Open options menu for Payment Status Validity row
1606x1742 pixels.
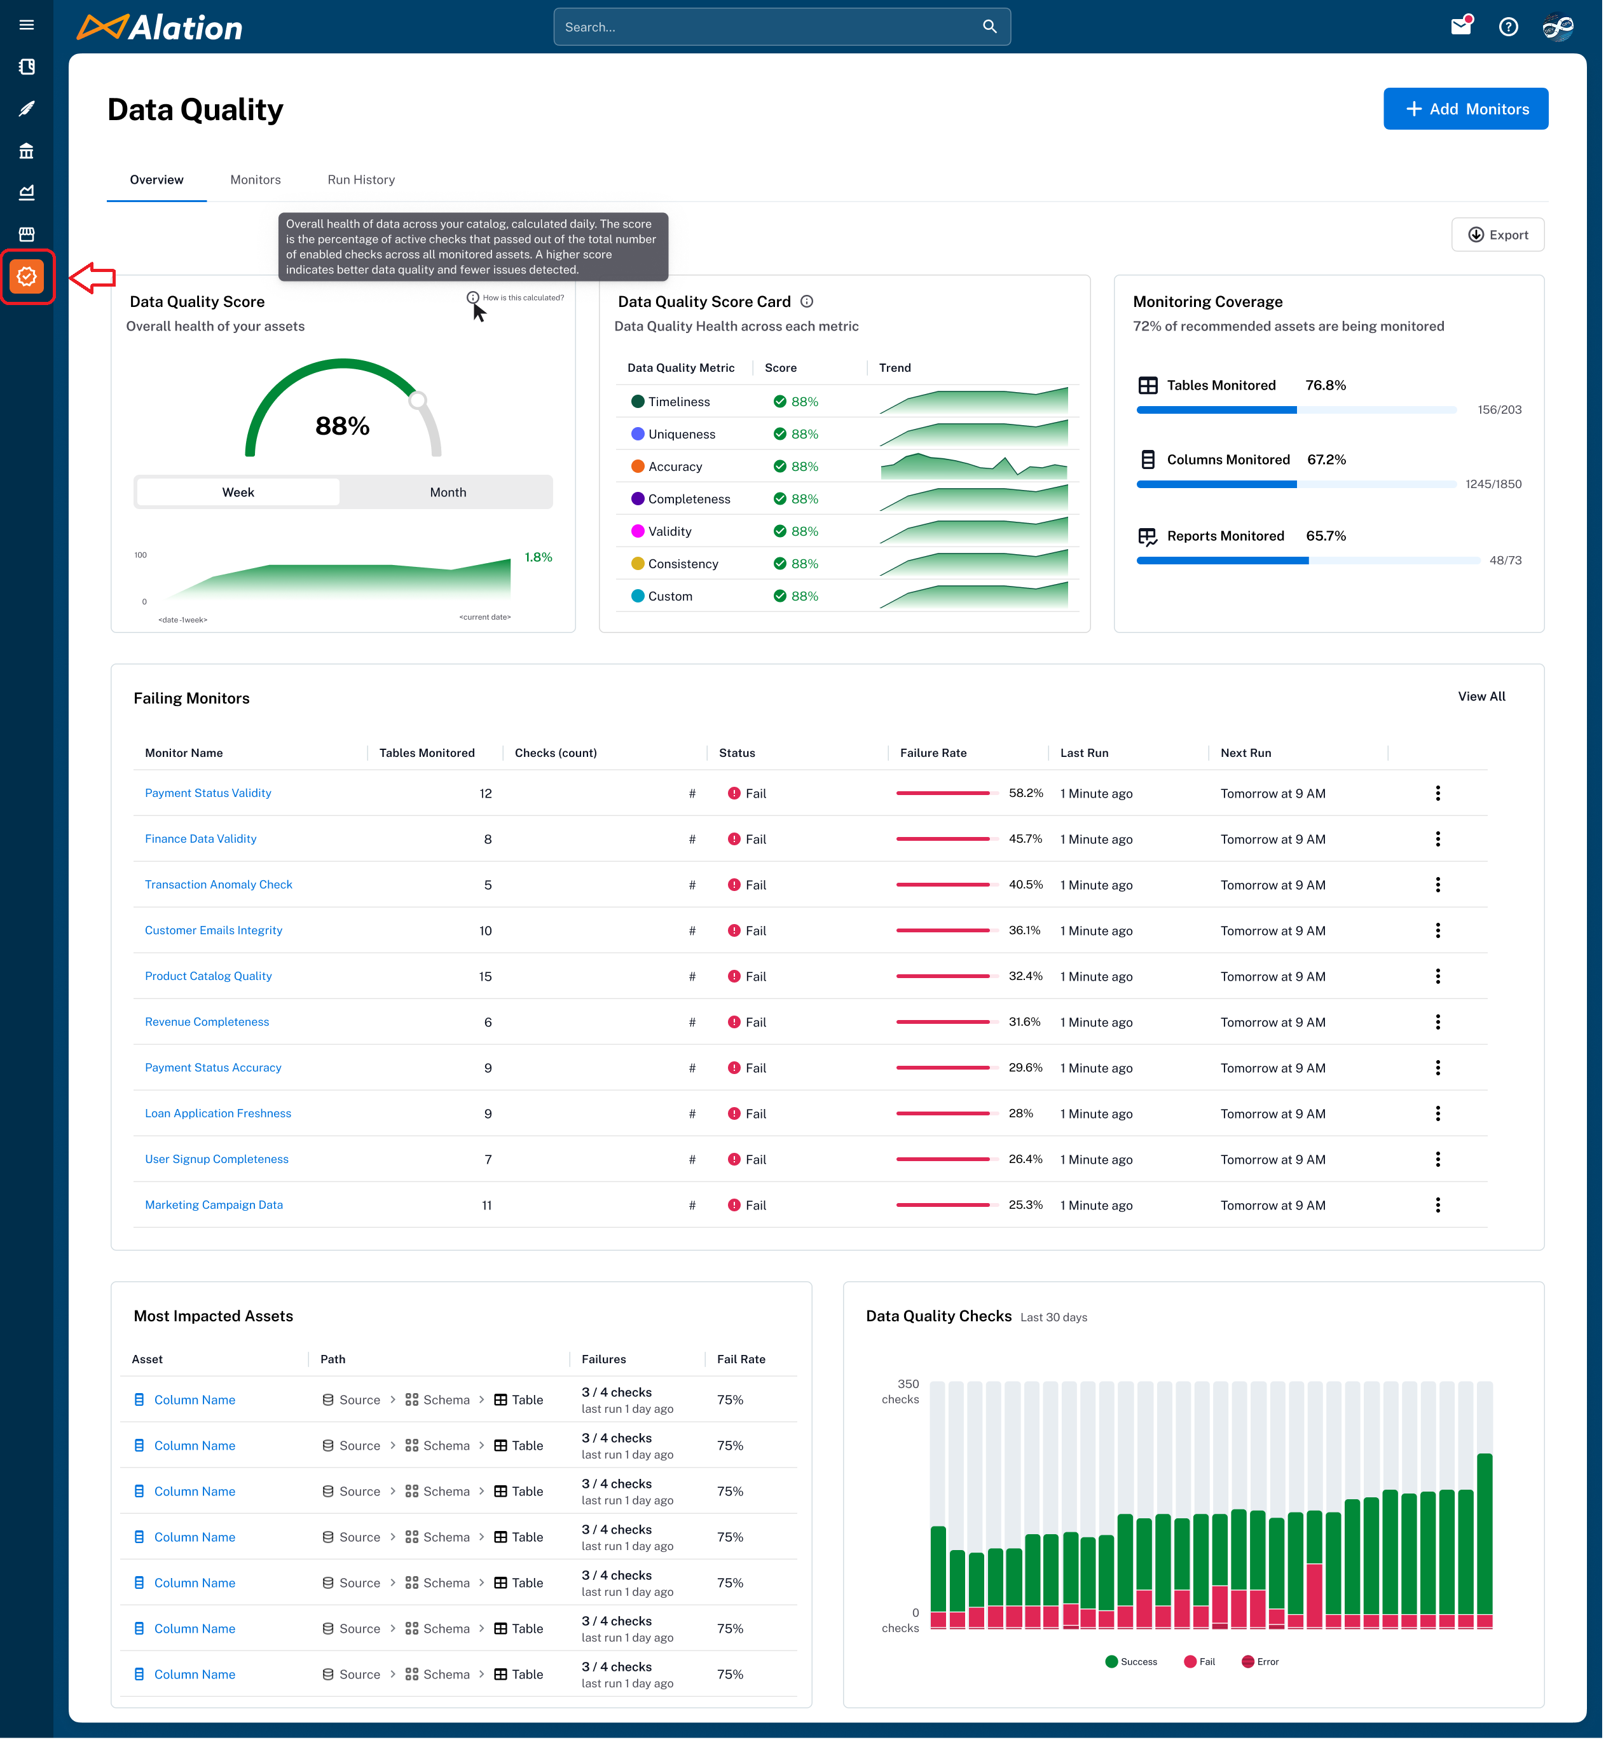coord(1438,793)
